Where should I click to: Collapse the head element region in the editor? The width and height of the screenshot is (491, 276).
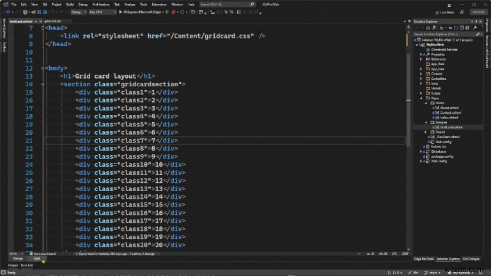point(43,28)
